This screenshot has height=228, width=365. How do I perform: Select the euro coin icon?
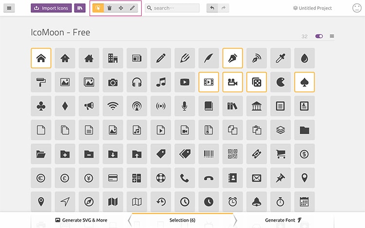(41, 178)
